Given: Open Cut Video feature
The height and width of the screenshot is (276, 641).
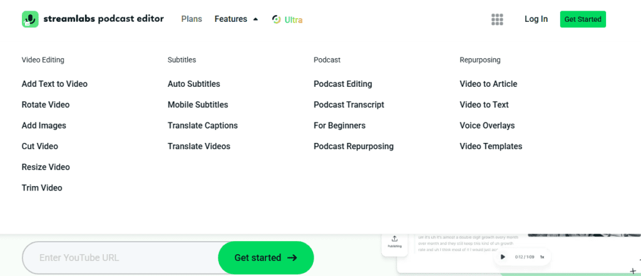Looking at the screenshot, I should [39, 146].
